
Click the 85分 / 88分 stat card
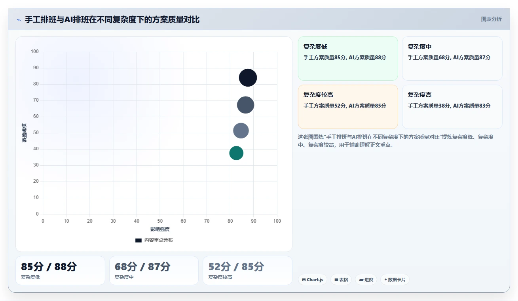click(x=60, y=271)
